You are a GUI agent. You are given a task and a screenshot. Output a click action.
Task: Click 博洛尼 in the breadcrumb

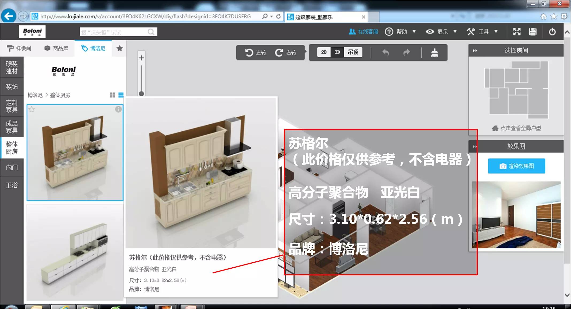coord(35,95)
